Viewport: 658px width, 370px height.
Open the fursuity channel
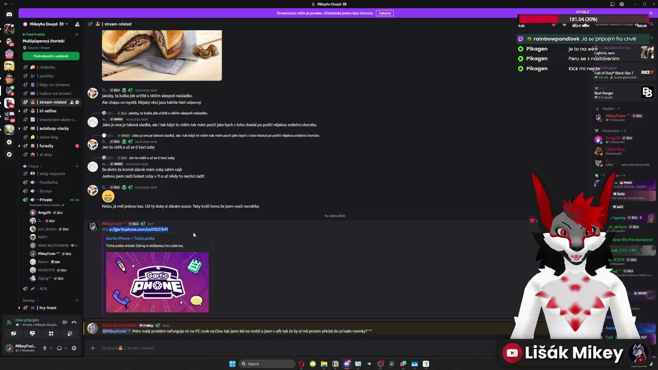pyautogui.click(x=51, y=146)
